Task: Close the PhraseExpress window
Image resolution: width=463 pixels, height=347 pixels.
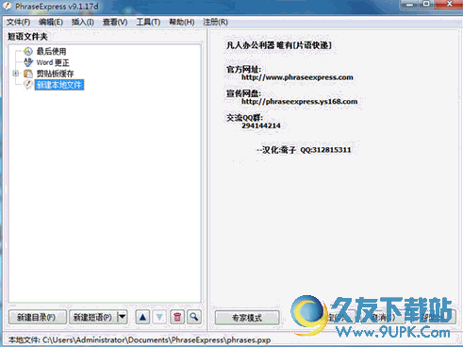Action: coord(449,4)
